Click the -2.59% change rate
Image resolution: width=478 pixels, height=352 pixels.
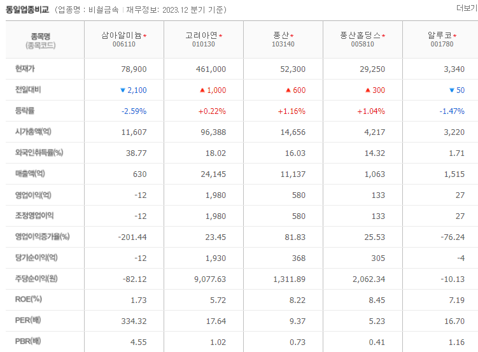click(x=134, y=111)
